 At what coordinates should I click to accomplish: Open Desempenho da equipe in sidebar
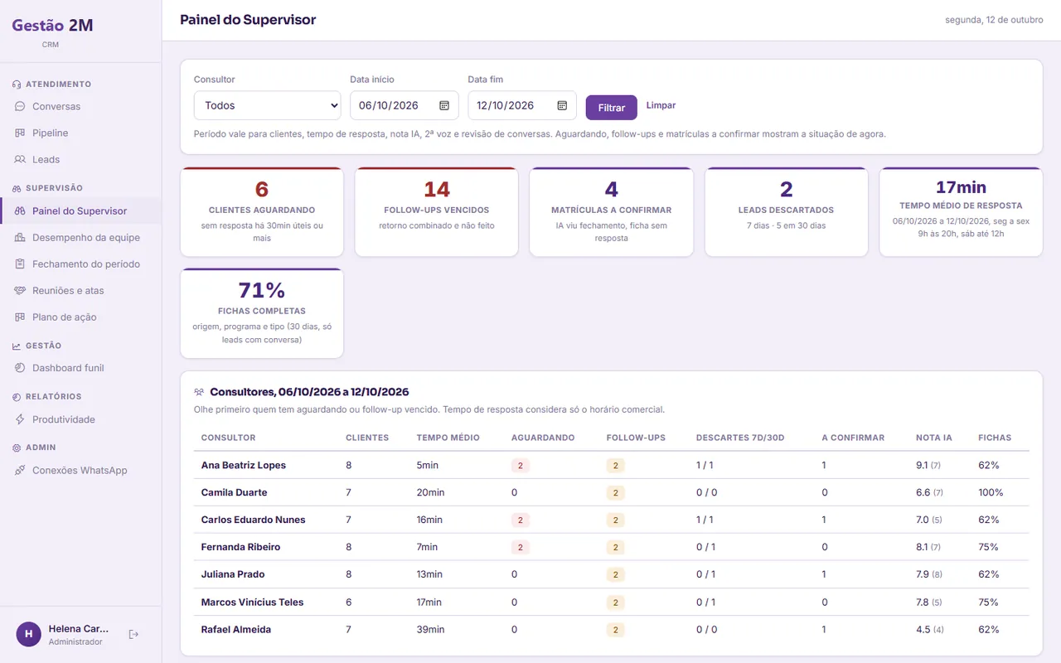(x=81, y=237)
